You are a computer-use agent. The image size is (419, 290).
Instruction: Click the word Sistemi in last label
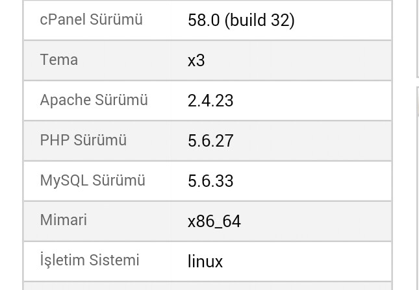114,260
